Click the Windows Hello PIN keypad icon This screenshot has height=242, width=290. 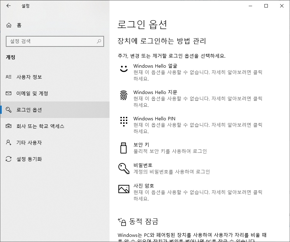124,122
